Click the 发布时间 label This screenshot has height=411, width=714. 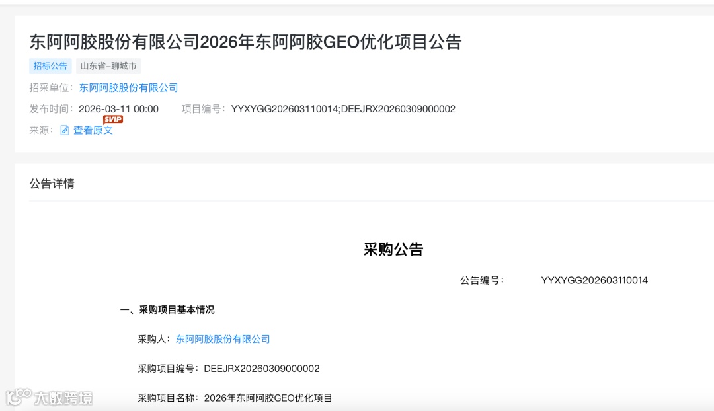click(x=51, y=109)
